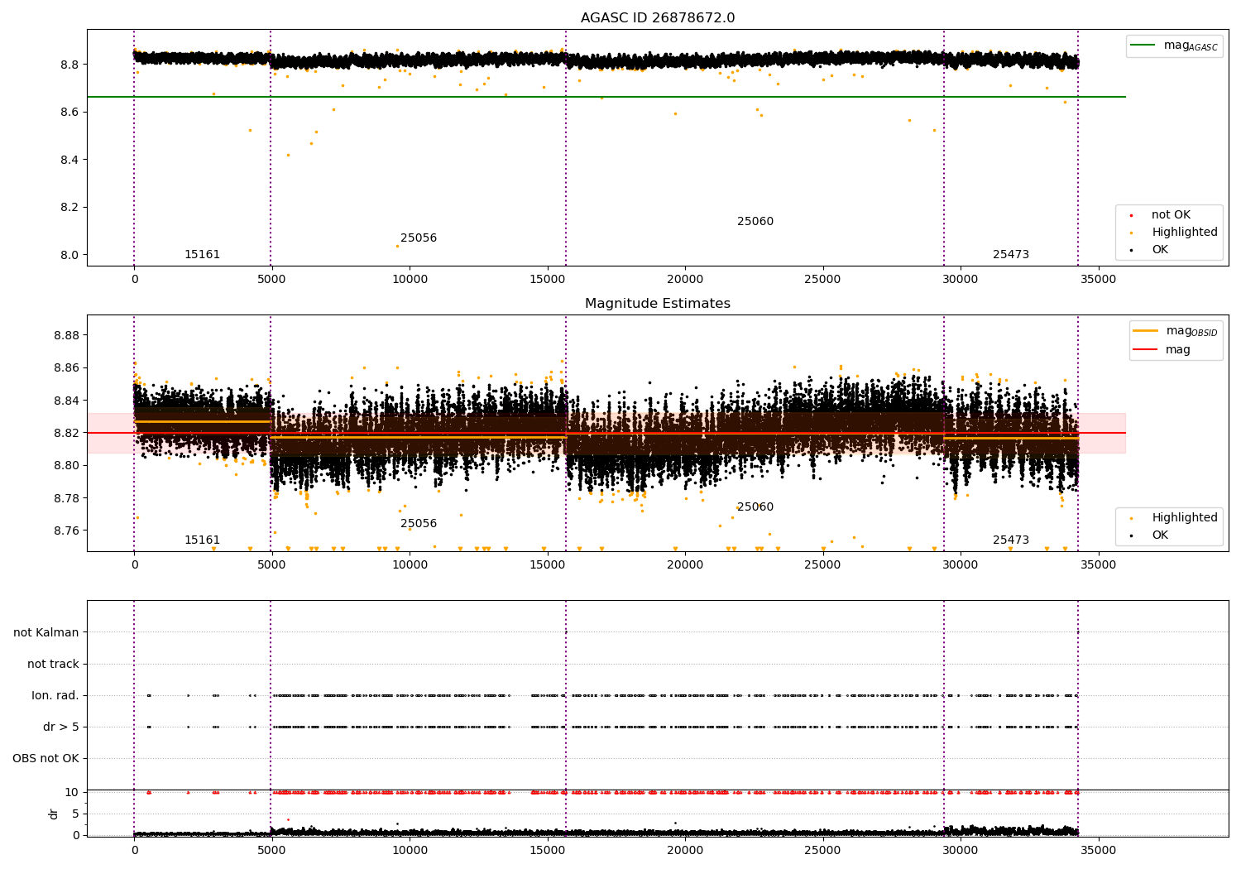Click the 8.0 y-axis tick of top plot
1241x869 pixels.
tap(69, 255)
